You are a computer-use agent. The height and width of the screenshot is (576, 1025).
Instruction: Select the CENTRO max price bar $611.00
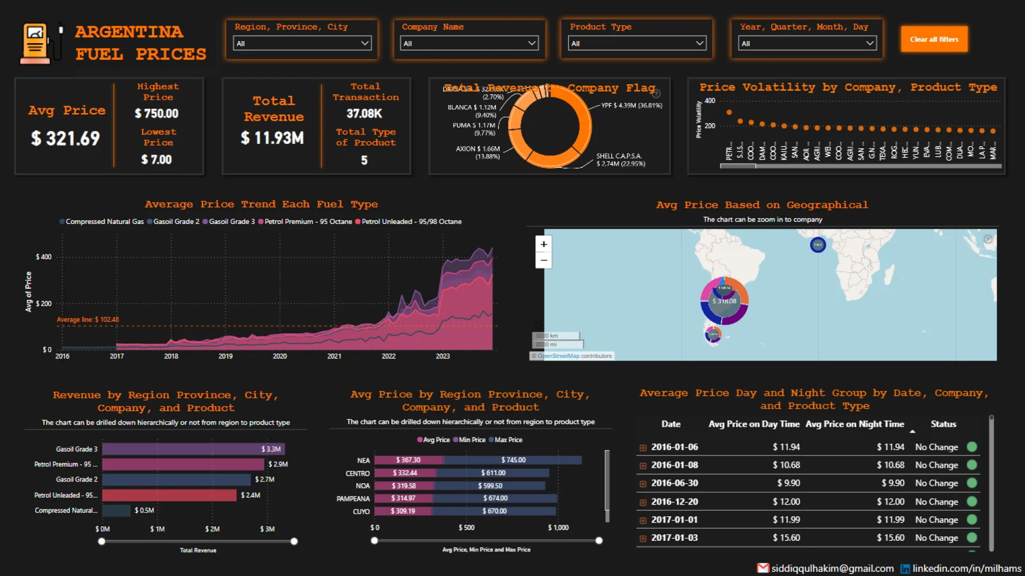493,473
